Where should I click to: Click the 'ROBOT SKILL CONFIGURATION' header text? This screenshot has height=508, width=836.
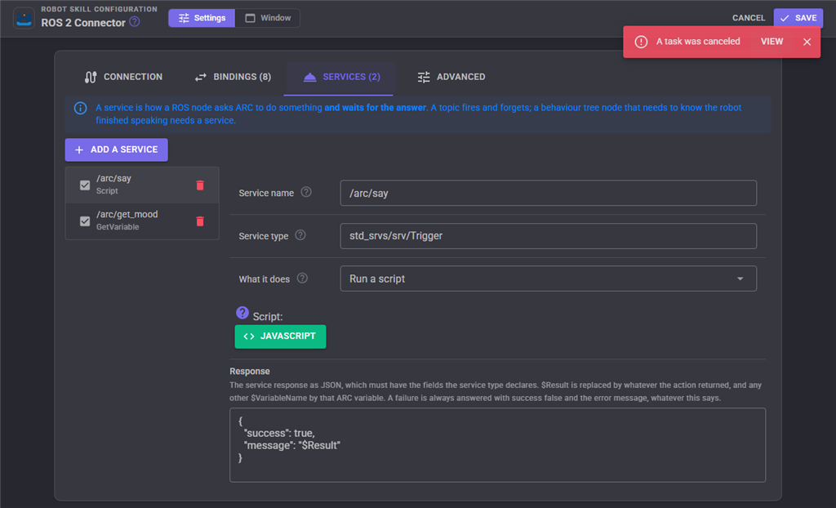[x=99, y=9]
